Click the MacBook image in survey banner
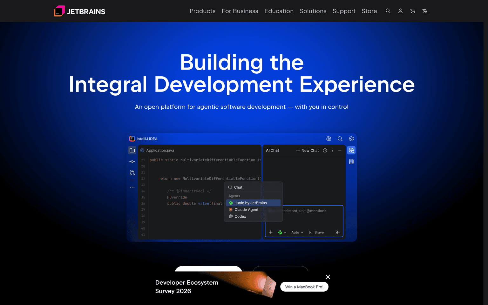Screen dimensions: 488x305 (x=269, y=287)
